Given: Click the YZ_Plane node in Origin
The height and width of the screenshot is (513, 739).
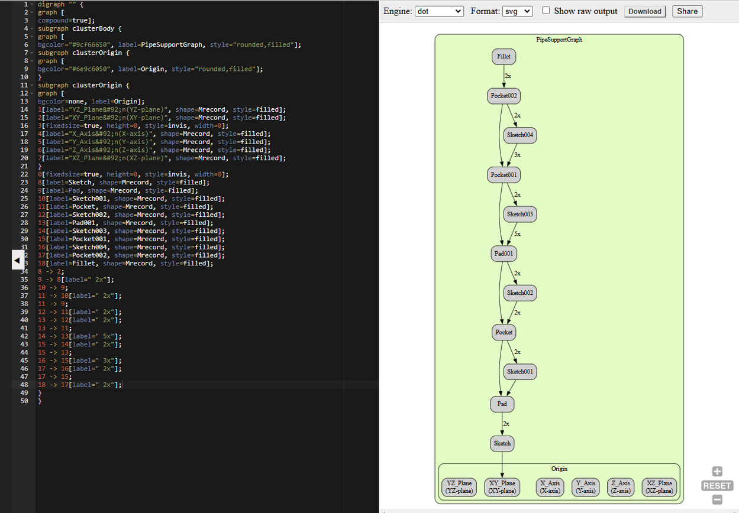Looking at the screenshot, I should [459, 487].
